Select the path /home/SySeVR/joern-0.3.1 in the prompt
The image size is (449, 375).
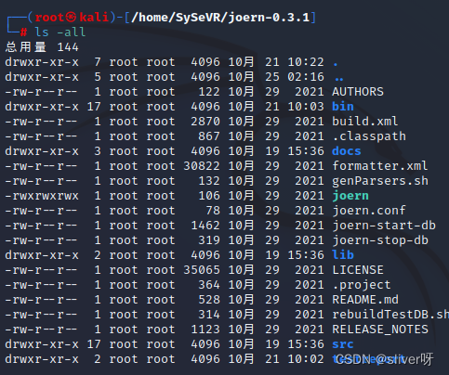click(x=220, y=18)
